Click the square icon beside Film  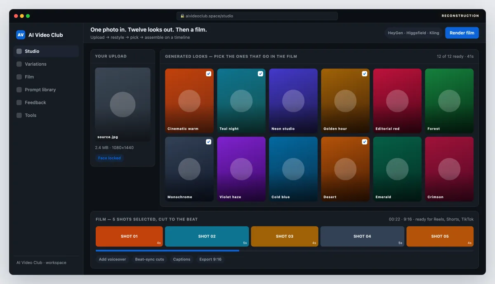click(x=19, y=77)
